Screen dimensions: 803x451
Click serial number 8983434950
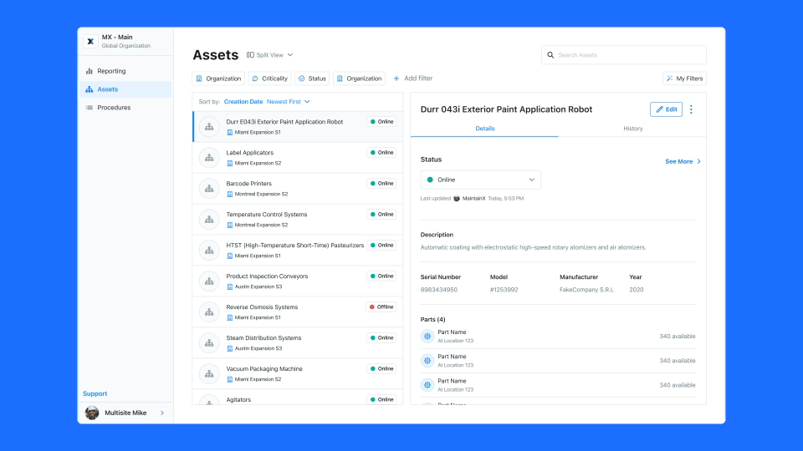439,290
